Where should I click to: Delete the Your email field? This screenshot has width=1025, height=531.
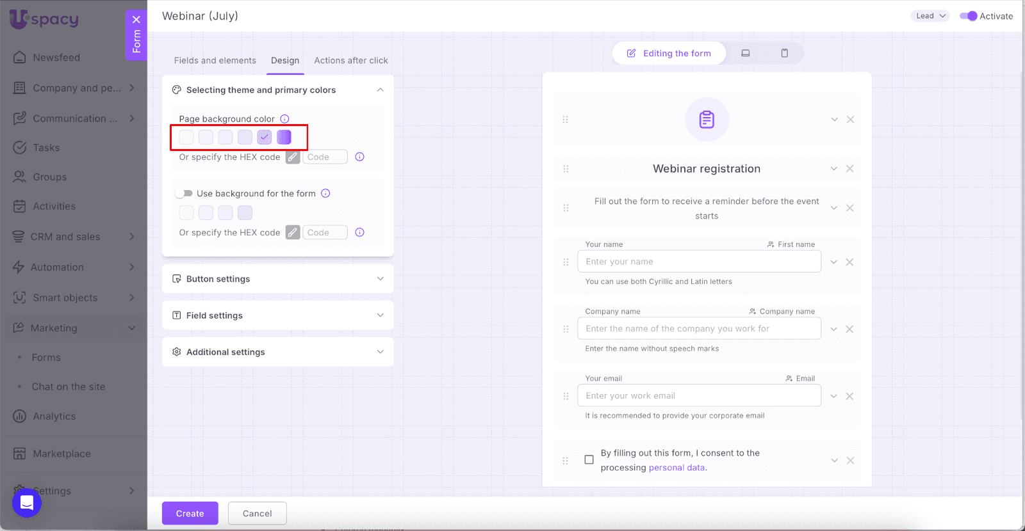[849, 397]
